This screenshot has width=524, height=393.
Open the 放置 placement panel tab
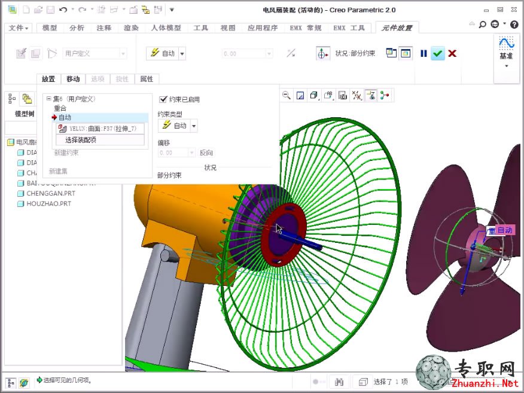(x=48, y=79)
